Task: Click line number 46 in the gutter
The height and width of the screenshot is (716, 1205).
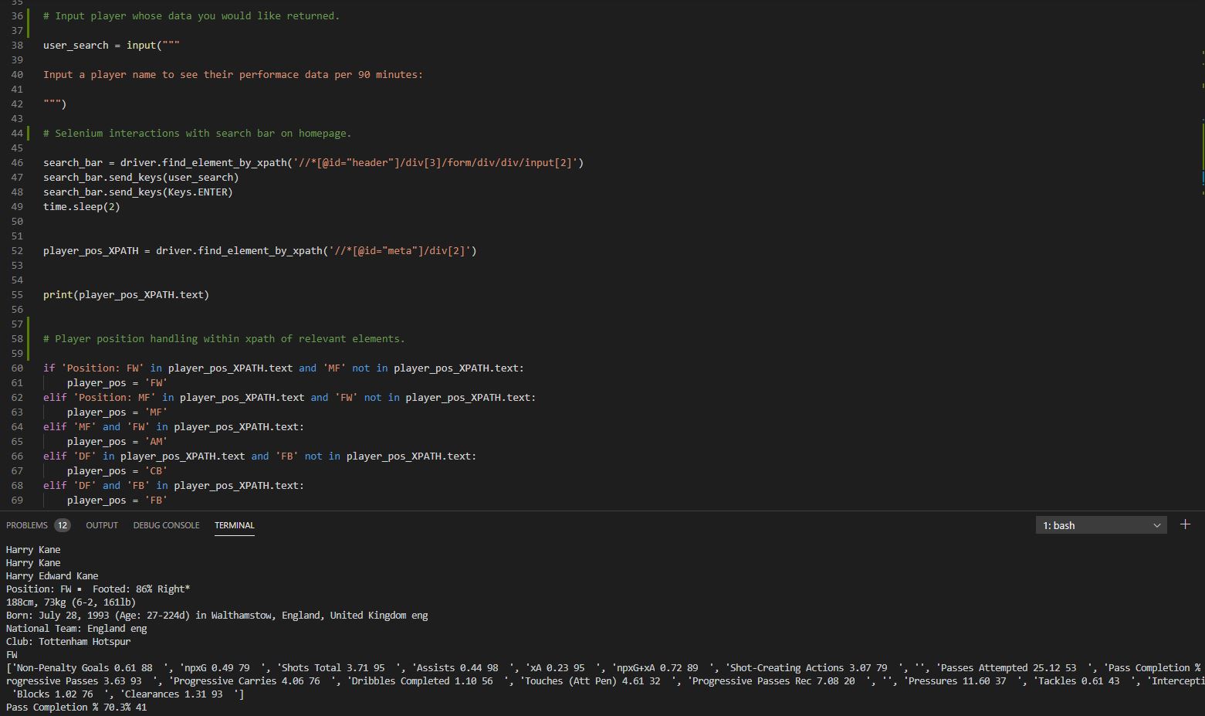Action: pyautogui.click(x=17, y=163)
